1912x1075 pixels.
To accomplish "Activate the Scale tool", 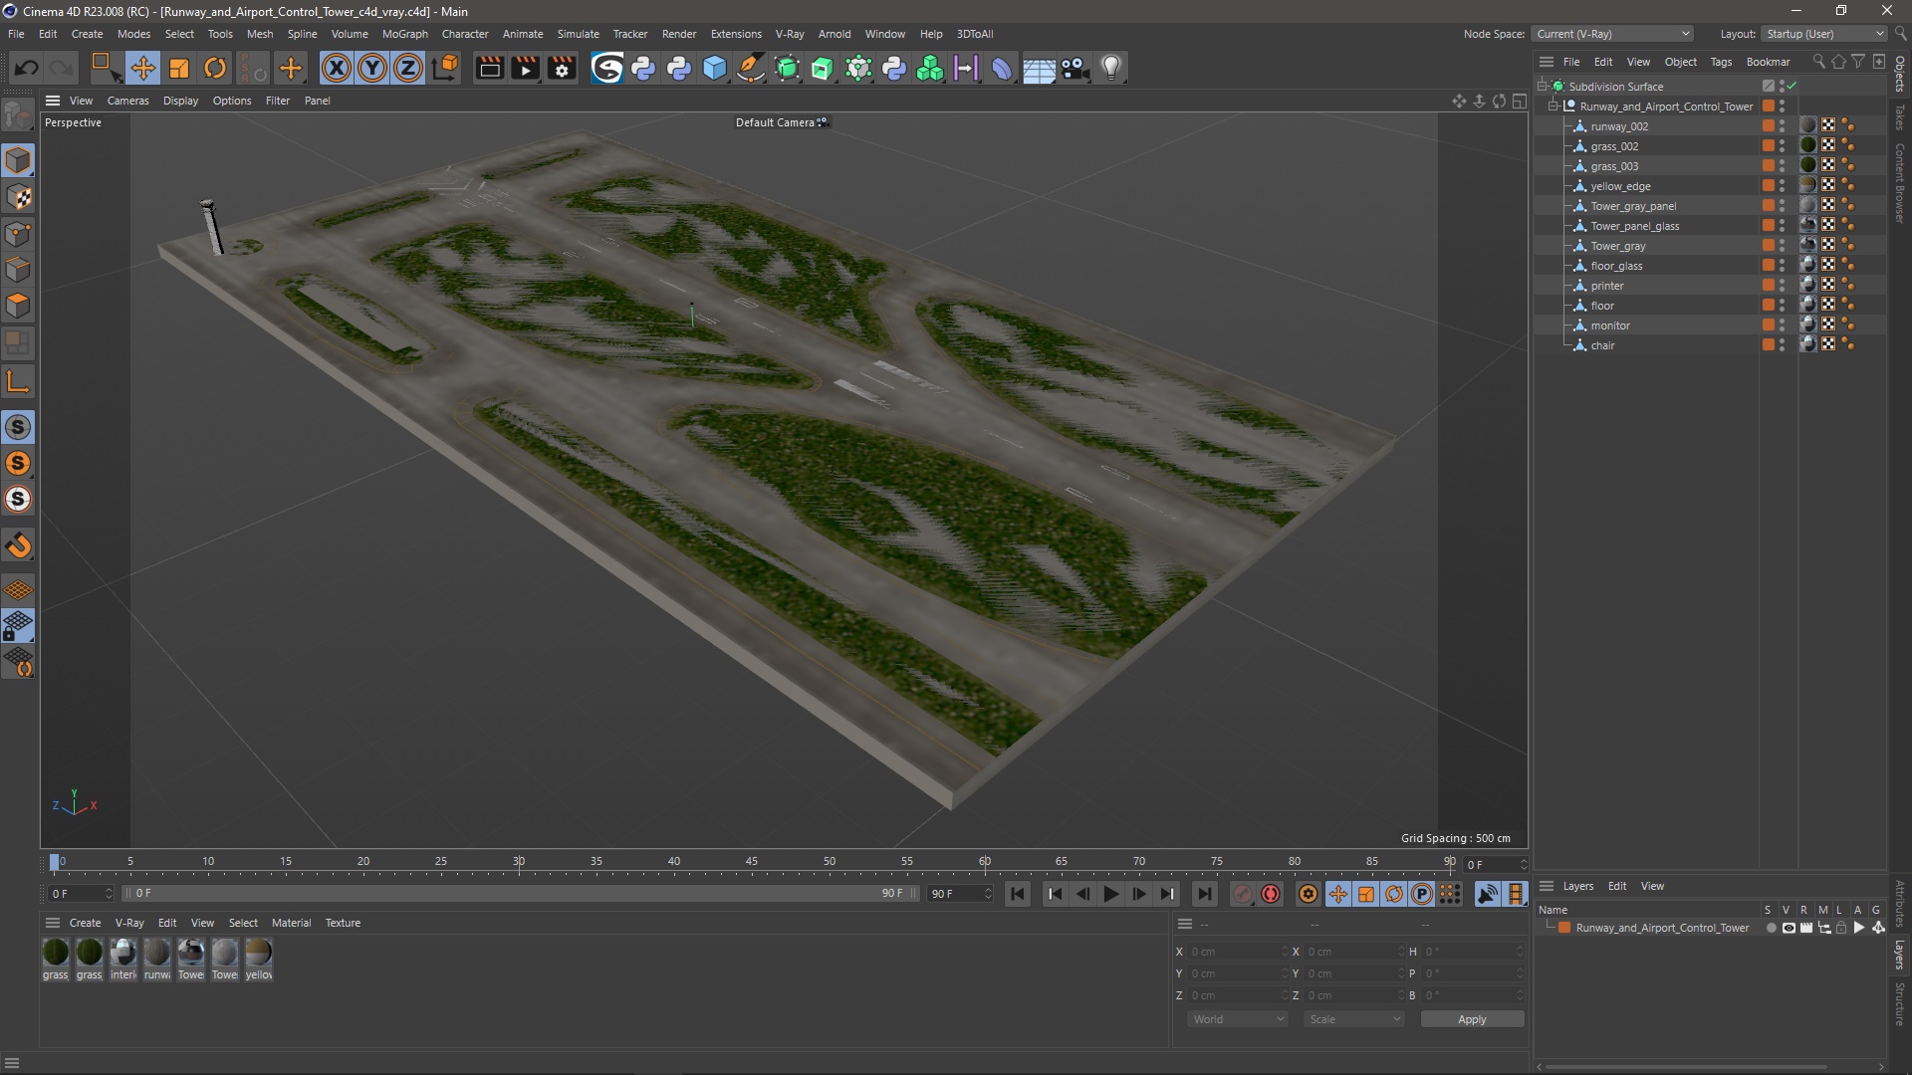I will click(179, 68).
